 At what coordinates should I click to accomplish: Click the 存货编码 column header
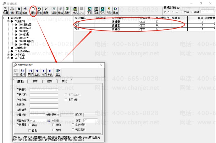[x=85, y=18]
